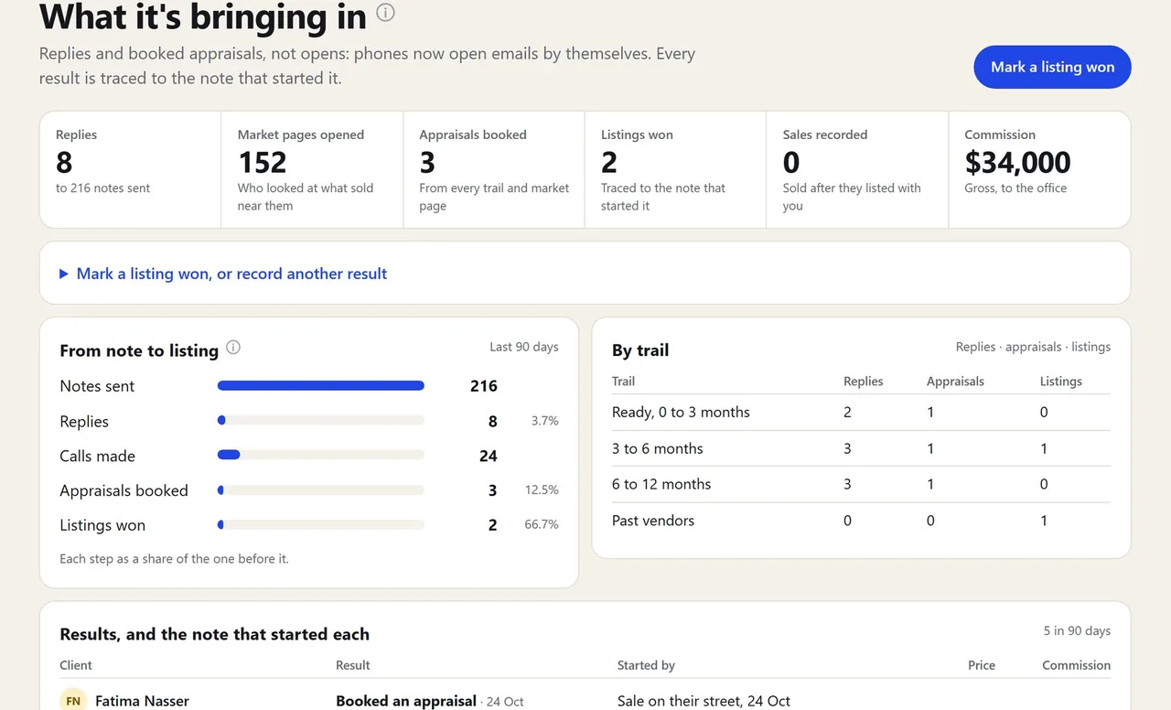Click Booked an appraisal result text
The image size is (1171, 710).
[x=406, y=701]
